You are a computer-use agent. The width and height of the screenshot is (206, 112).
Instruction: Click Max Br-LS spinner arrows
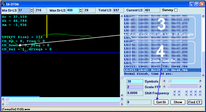tap(81, 10)
